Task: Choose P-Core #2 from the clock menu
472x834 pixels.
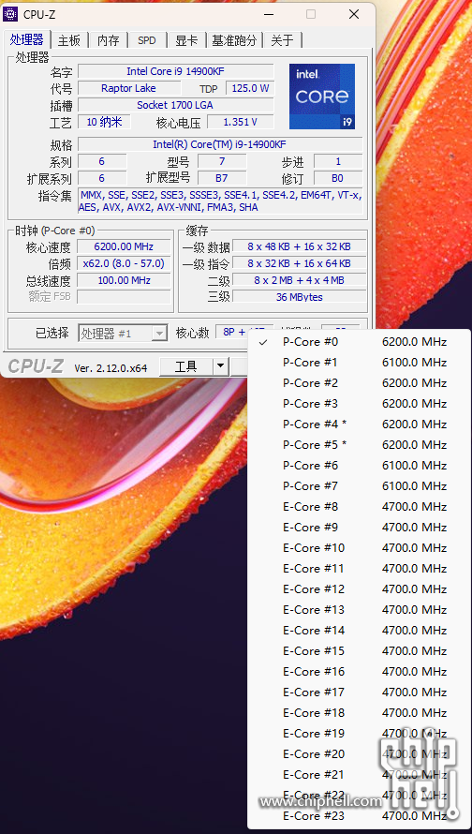Action: pos(360,383)
